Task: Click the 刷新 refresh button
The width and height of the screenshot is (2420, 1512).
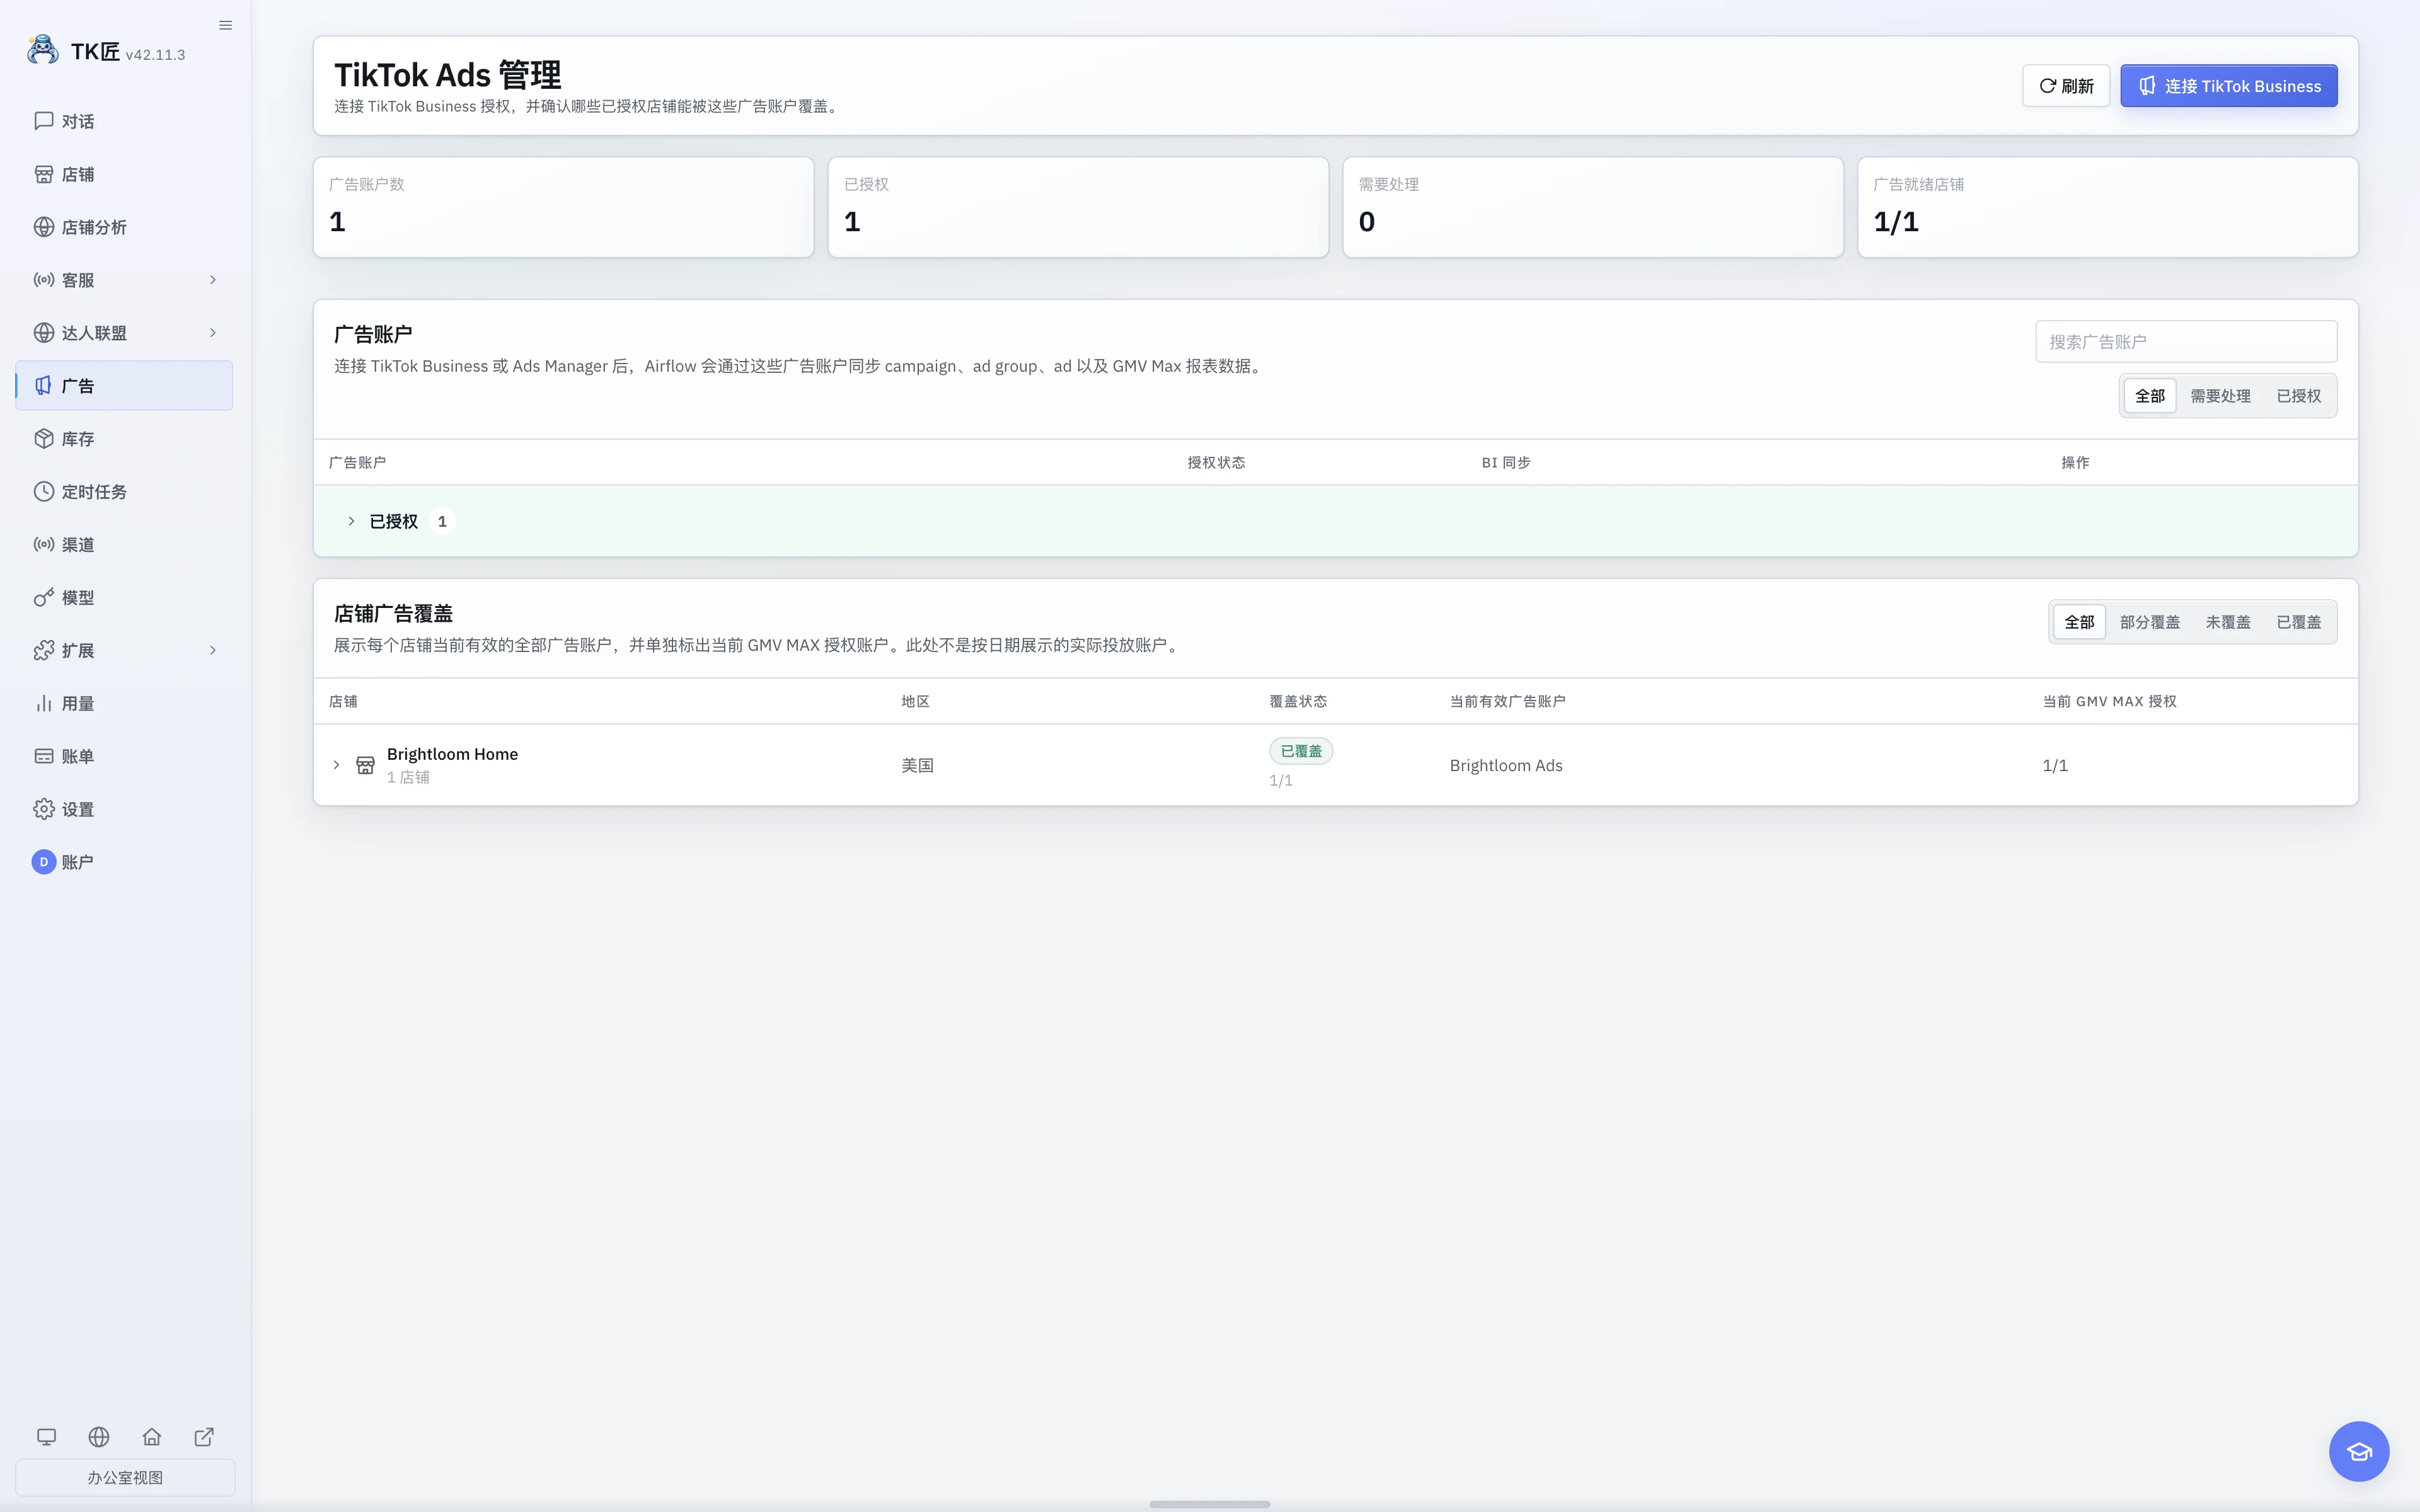Action: (x=2066, y=86)
